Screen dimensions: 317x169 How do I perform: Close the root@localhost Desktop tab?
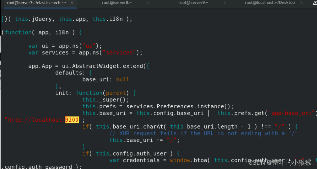click(302, 3)
